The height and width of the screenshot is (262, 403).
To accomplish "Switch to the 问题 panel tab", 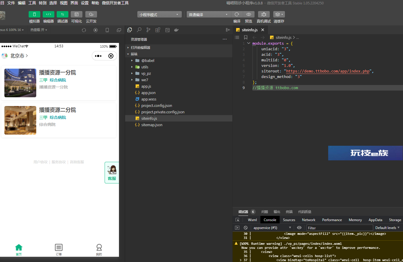I will pos(264,212).
